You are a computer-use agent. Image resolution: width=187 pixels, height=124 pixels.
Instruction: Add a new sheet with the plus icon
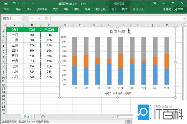point(43,116)
